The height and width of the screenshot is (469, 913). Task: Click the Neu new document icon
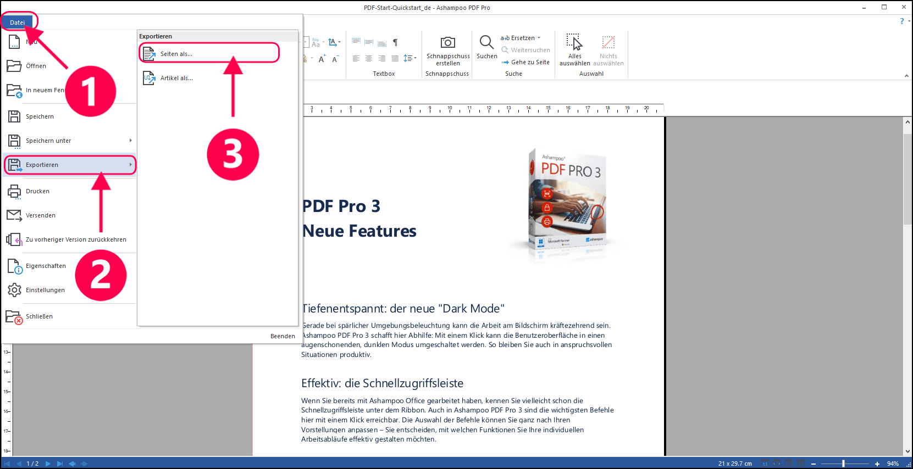coord(14,42)
